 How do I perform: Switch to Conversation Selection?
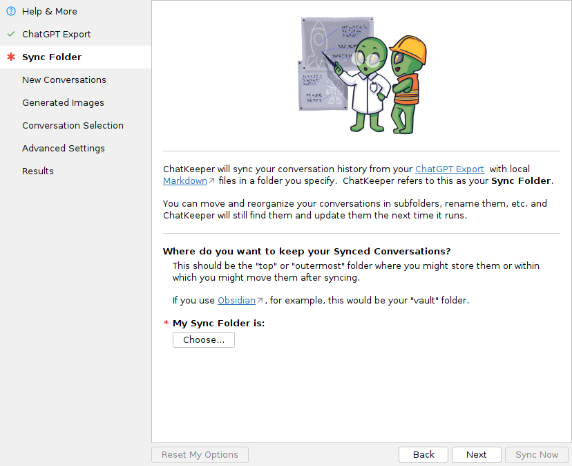tap(73, 125)
